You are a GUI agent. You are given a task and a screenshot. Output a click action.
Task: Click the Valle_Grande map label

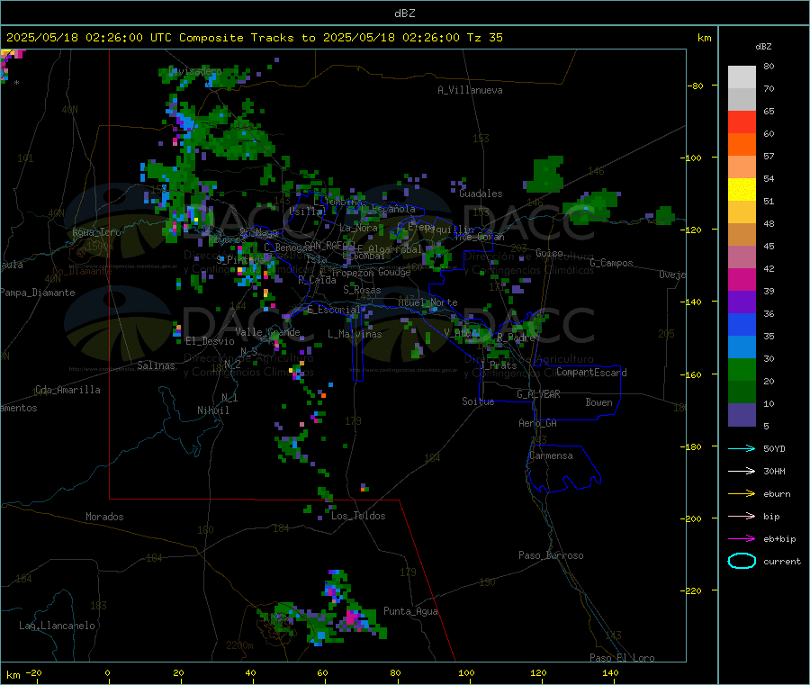coord(267,331)
